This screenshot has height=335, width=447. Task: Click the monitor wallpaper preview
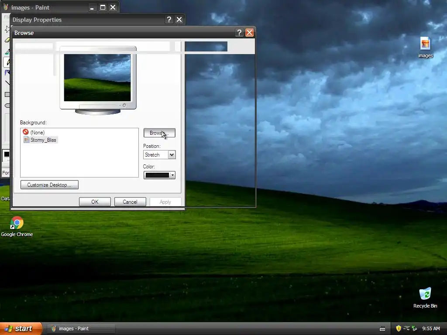[x=97, y=78]
